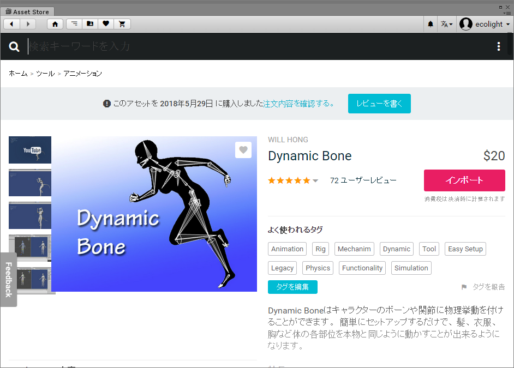Select the Functionality tag
The height and width of the screenshot is (368, 514).
point(362,268)
